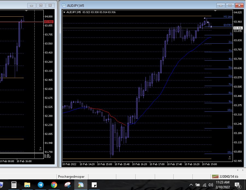Click the Prochargedmopar profile in status bar
The image size is (246, 190).
pyautogui.click(x=71, y=177)
